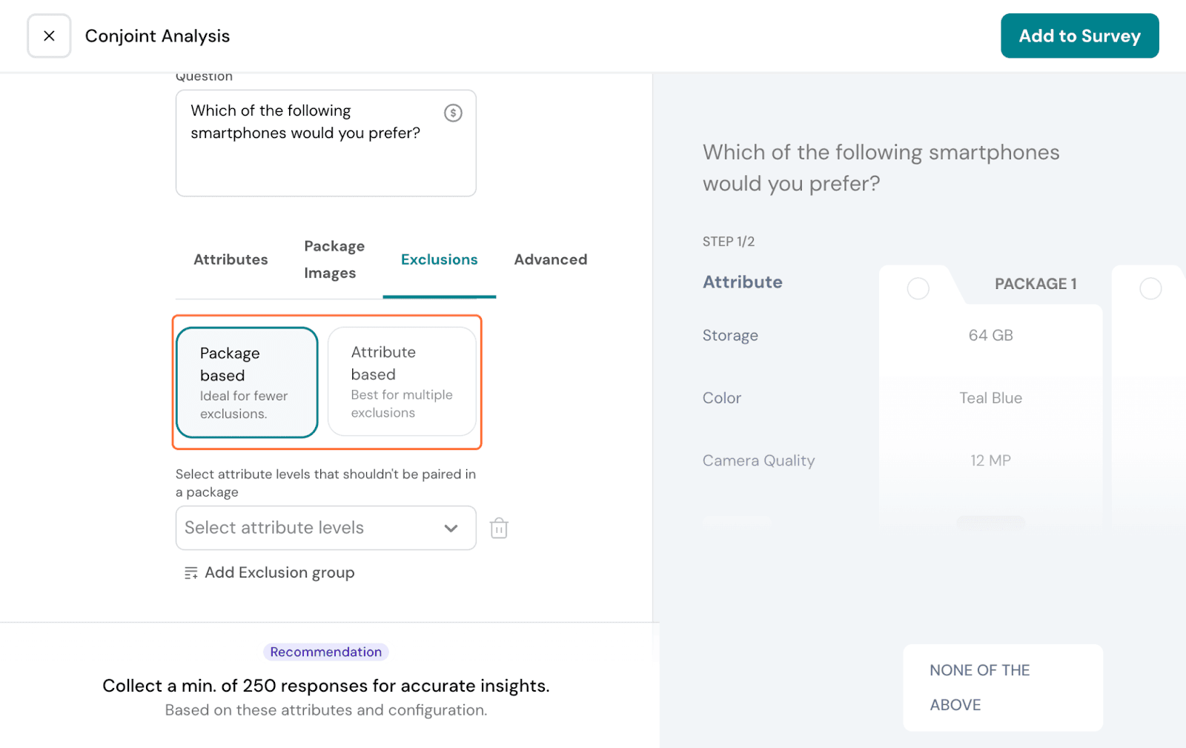Viewport: 1186px width, 748px height.
Task: Click the Add to Survey button
Action: point(1079,36)
